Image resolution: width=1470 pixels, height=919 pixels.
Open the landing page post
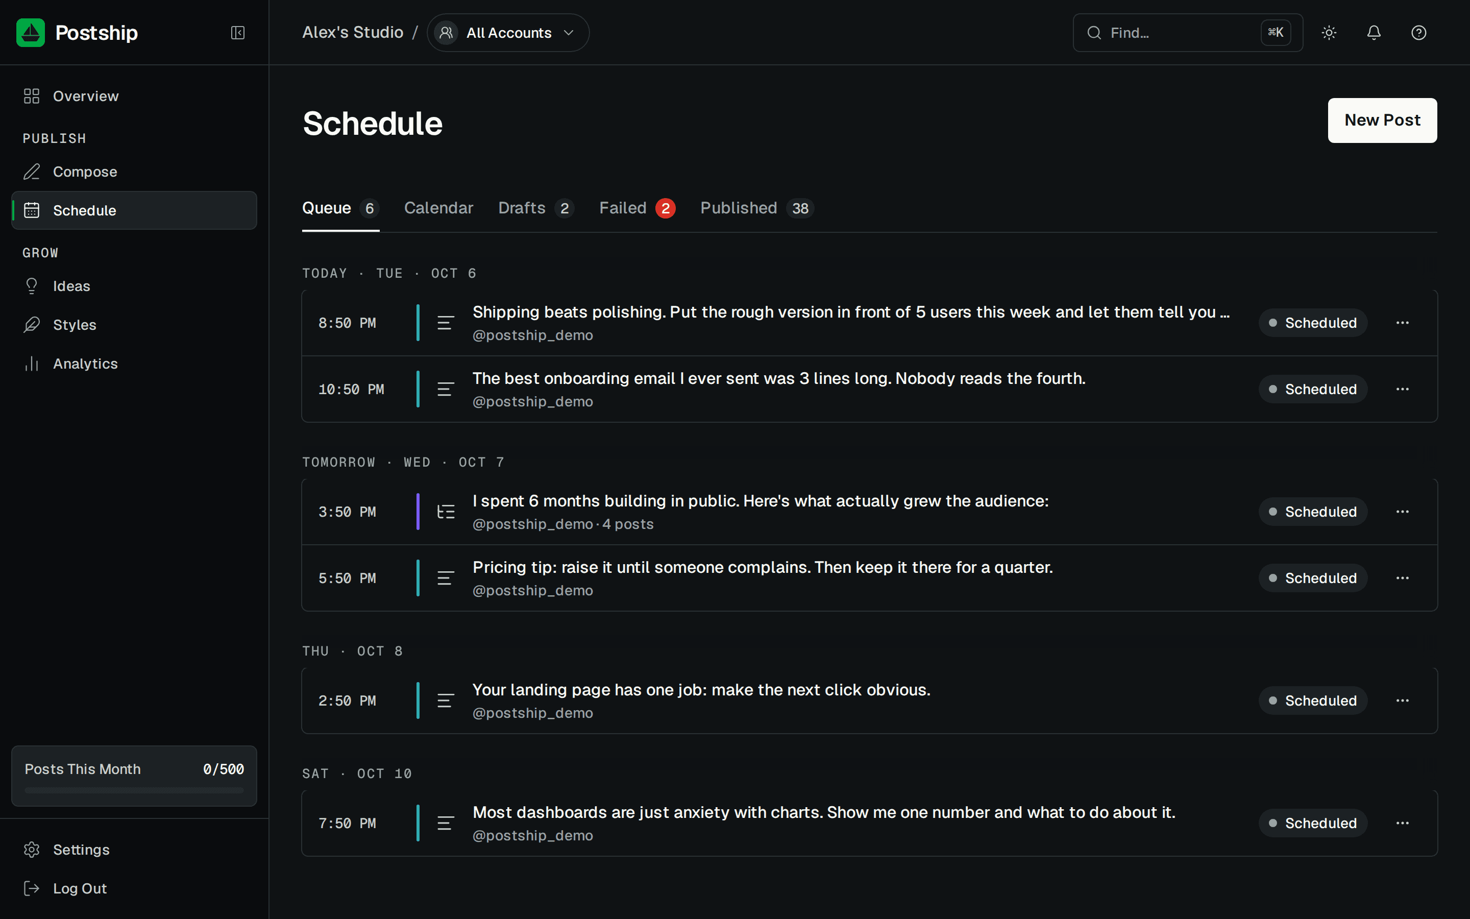click(x=869, y=701)
